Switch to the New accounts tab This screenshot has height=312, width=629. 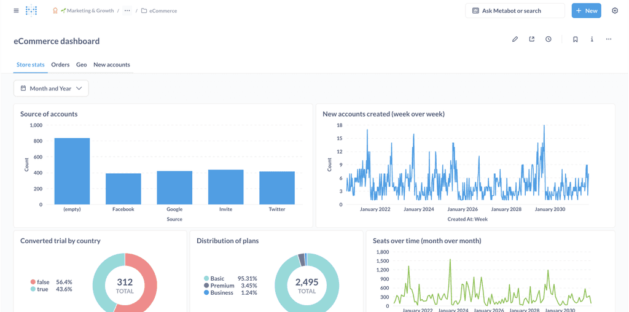[x=111, y=64]
